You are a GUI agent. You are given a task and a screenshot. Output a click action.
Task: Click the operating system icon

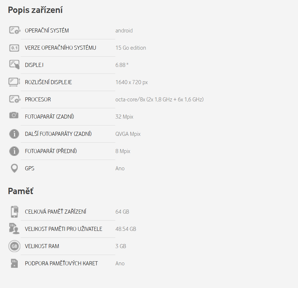[x=14, y=30]
